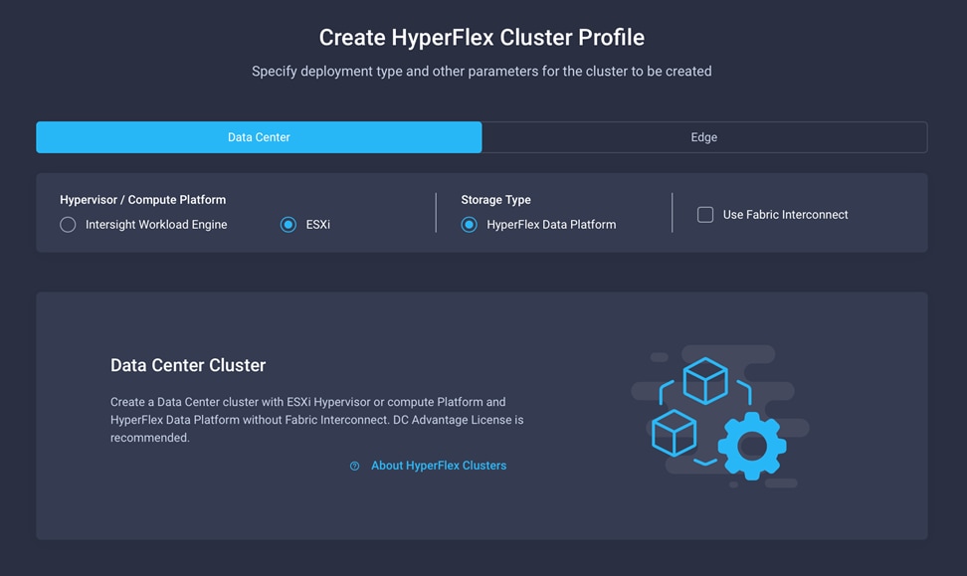This screenshot has width=967, height=576.
Task: Select HyperFlex Data Platform radio button
Action: (469, 225)
